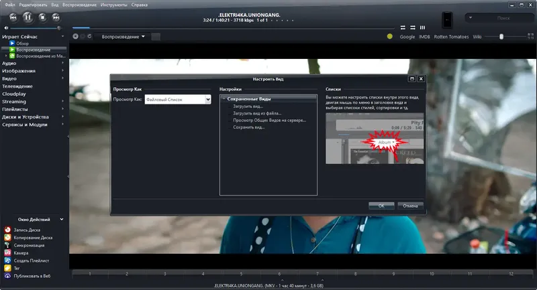
Task: Expand the Воспроизведение из Ма... tree node
Action: pyautogui.click(x=6, y=56)
